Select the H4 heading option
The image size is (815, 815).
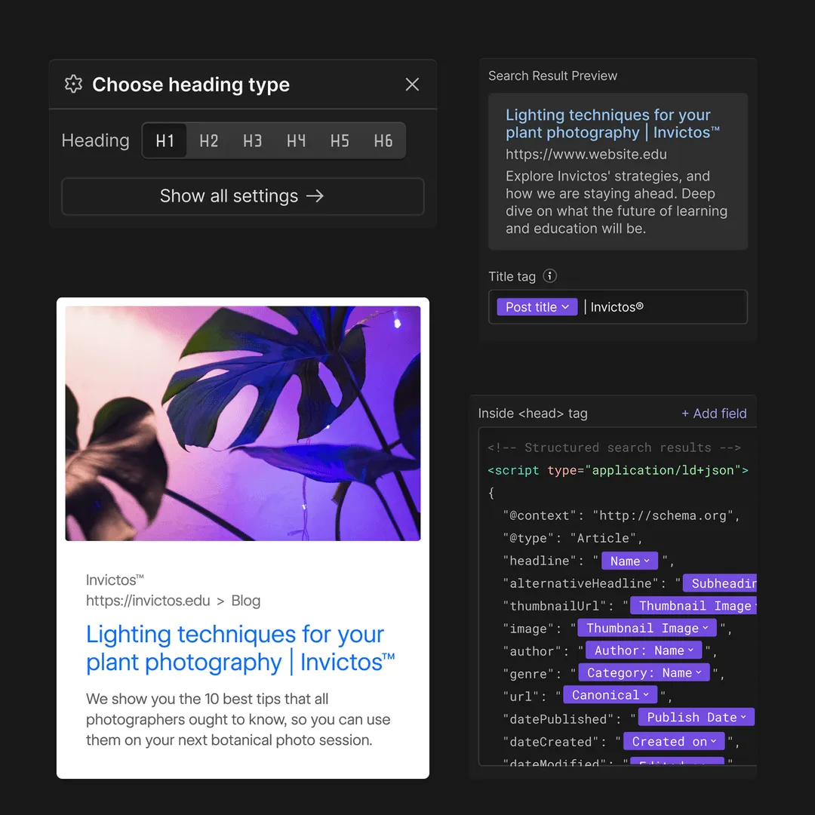(296, 140)
